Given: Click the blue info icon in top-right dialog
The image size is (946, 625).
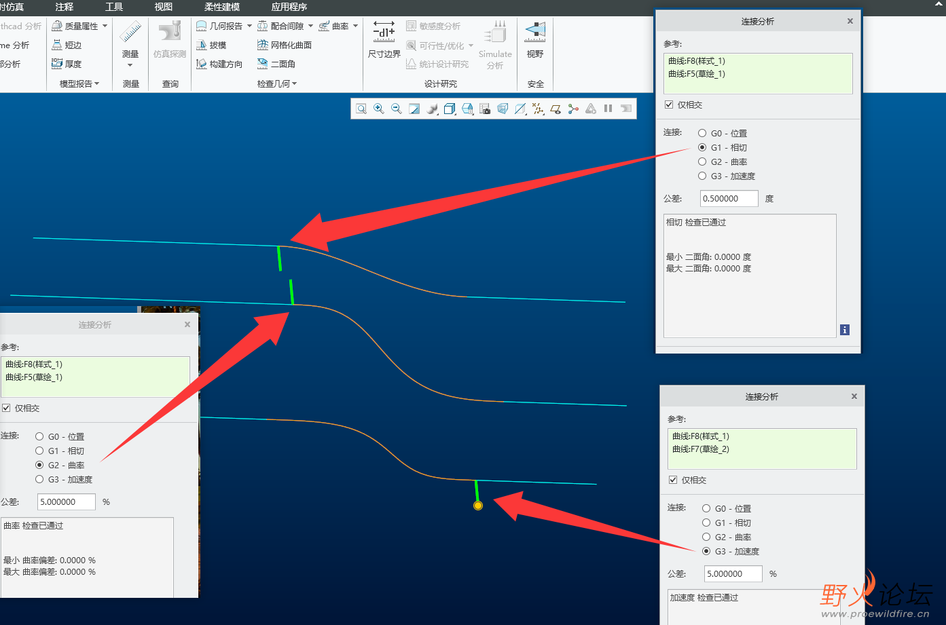Looking at the screenshot, I should pos(845,330).
